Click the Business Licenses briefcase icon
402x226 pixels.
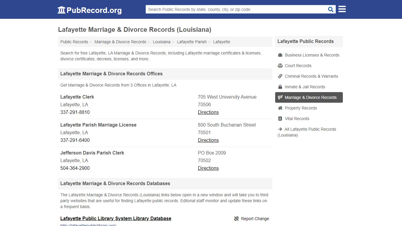[x=280, y=55]
